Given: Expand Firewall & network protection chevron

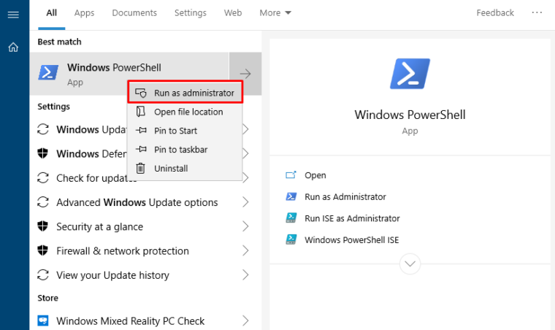Looking at the screenshot, I should 245,250.
